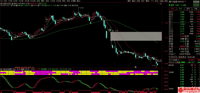Click the gray gap rectangle labeled 7.40 - 6.97
200x93 pixels.
point(136,36)
